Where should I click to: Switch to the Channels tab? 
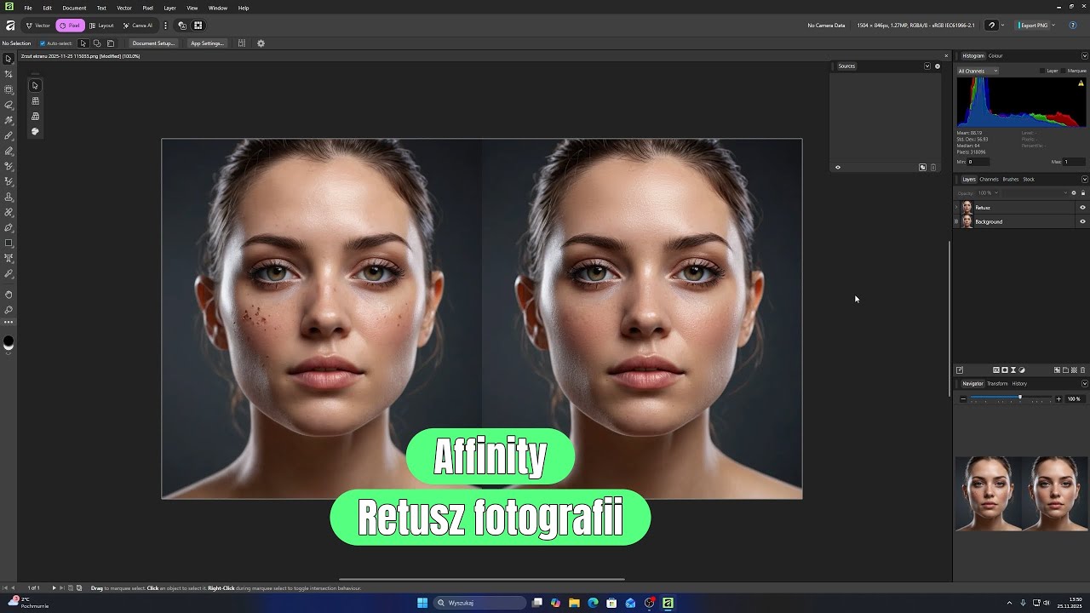[x=989, y=179]
